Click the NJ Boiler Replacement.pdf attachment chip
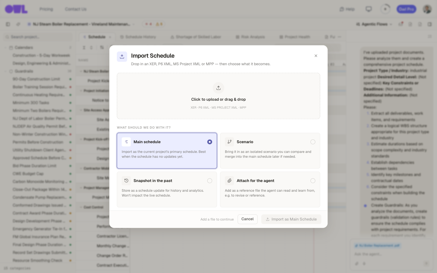The height and width of the screenshot is (273, 437). coord(377,245)
